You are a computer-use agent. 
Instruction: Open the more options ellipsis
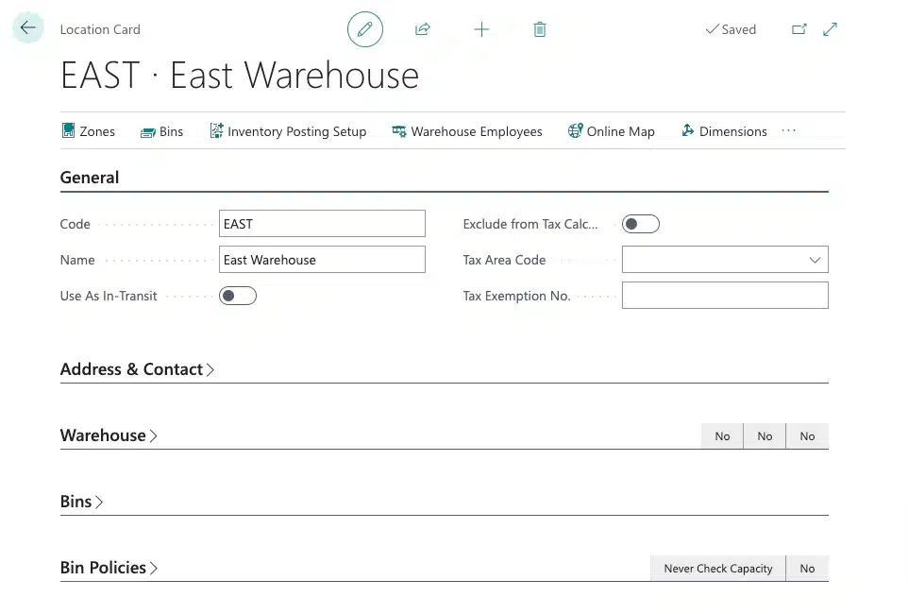(x=789, y=131)
